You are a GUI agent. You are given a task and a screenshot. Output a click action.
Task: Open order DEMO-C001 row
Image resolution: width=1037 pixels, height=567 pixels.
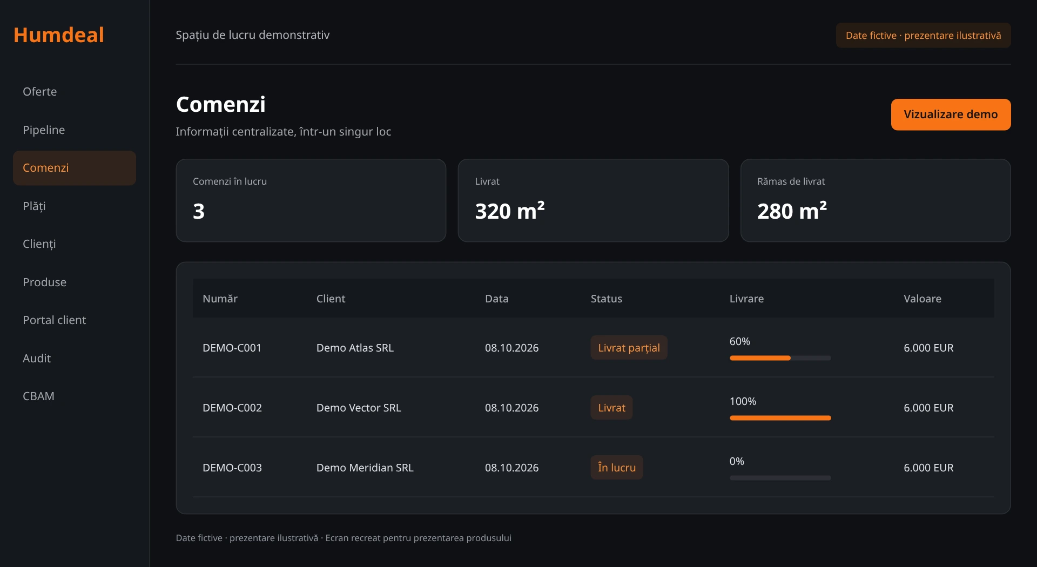[593, 348]
